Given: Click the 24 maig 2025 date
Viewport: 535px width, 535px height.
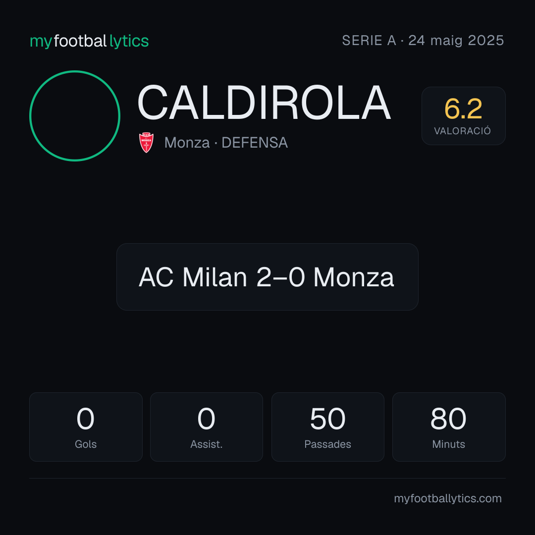Looking at the screenshot, I should pyautogui.click(x=456, y=41).
